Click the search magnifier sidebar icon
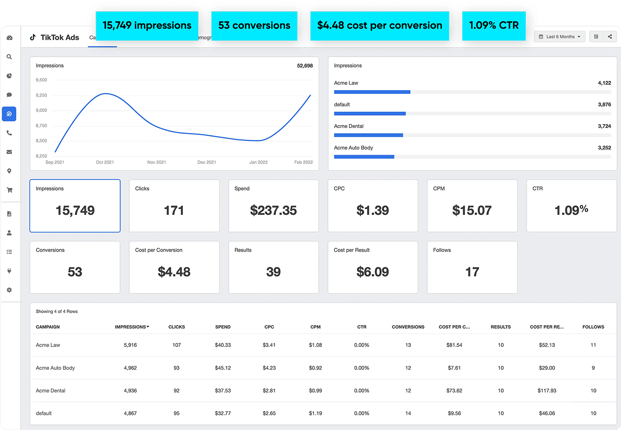621x430 pixels. coord(9,57)
